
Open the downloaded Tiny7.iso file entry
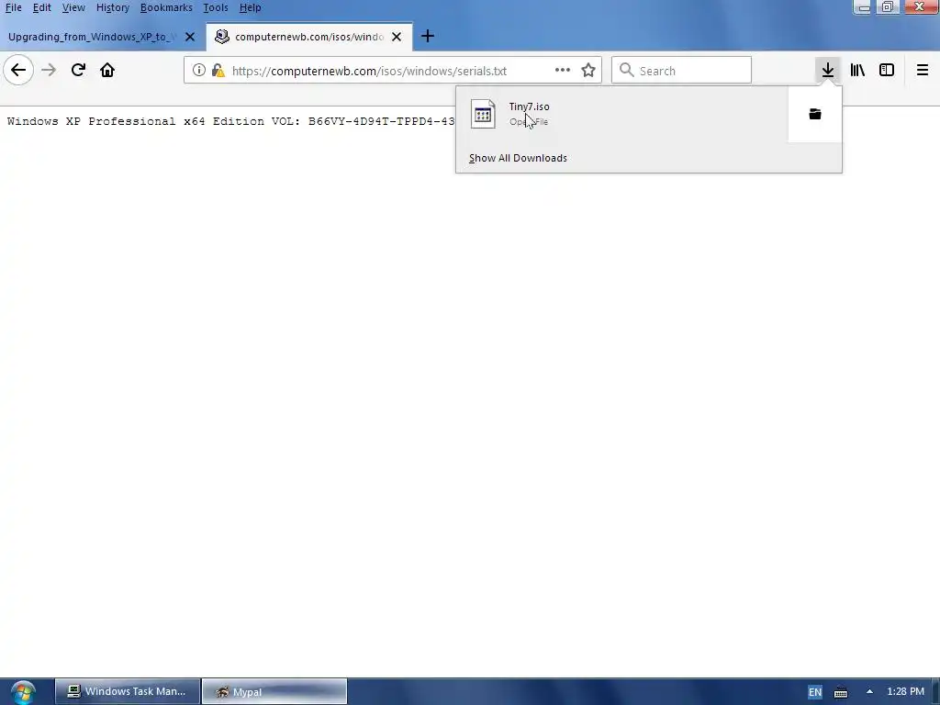pos(622,114)
